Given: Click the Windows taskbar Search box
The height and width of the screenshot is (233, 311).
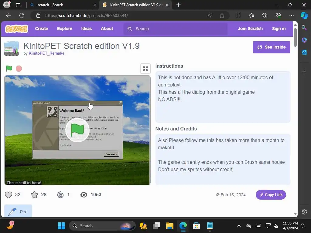Looking at the screenshot, I should [x=102, y=226].
